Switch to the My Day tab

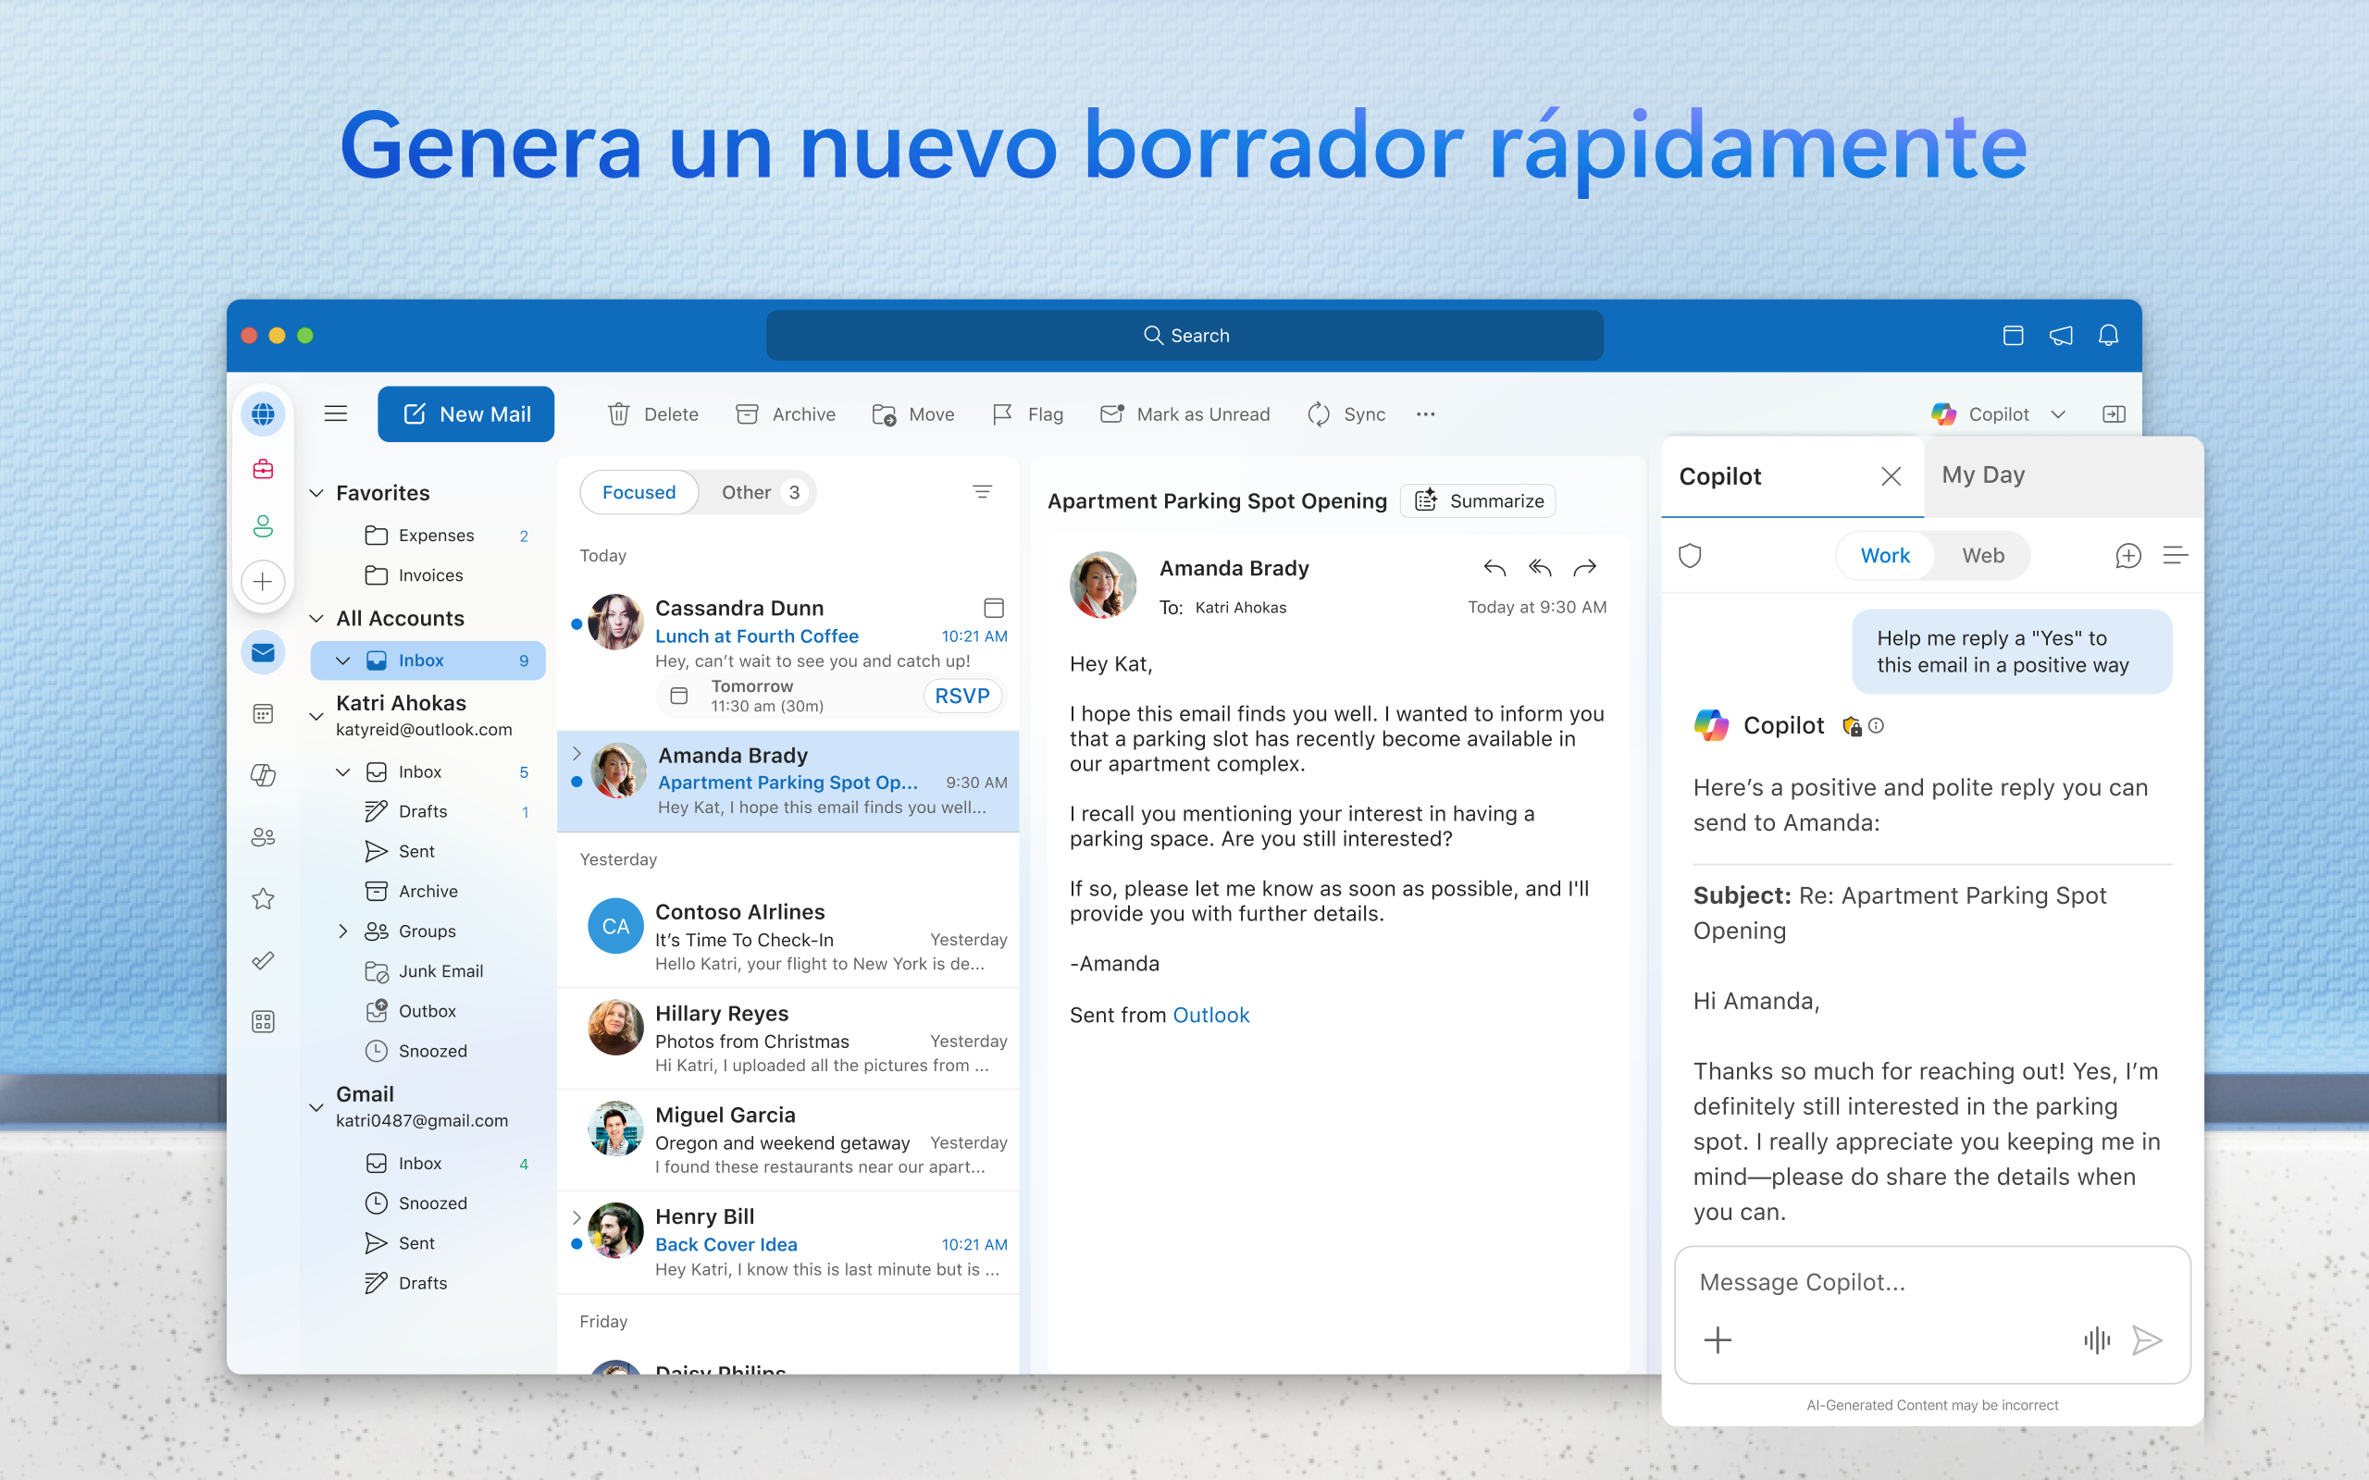1983,475
